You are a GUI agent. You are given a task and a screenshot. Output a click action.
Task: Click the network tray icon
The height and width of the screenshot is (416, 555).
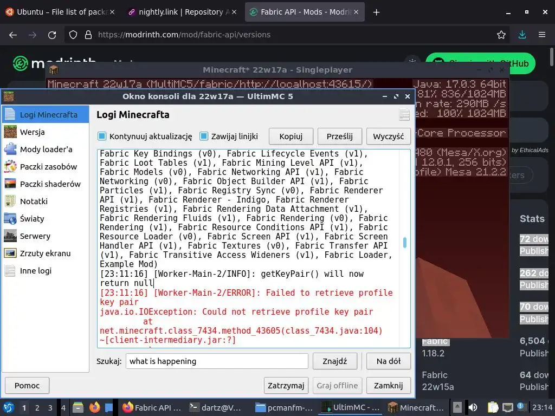click(507, 407)
